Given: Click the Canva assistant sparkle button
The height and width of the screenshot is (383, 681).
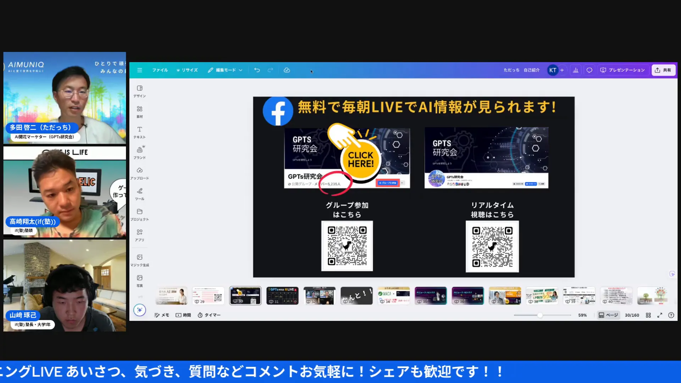Looking at the screenshot, I should coord(139,310).
